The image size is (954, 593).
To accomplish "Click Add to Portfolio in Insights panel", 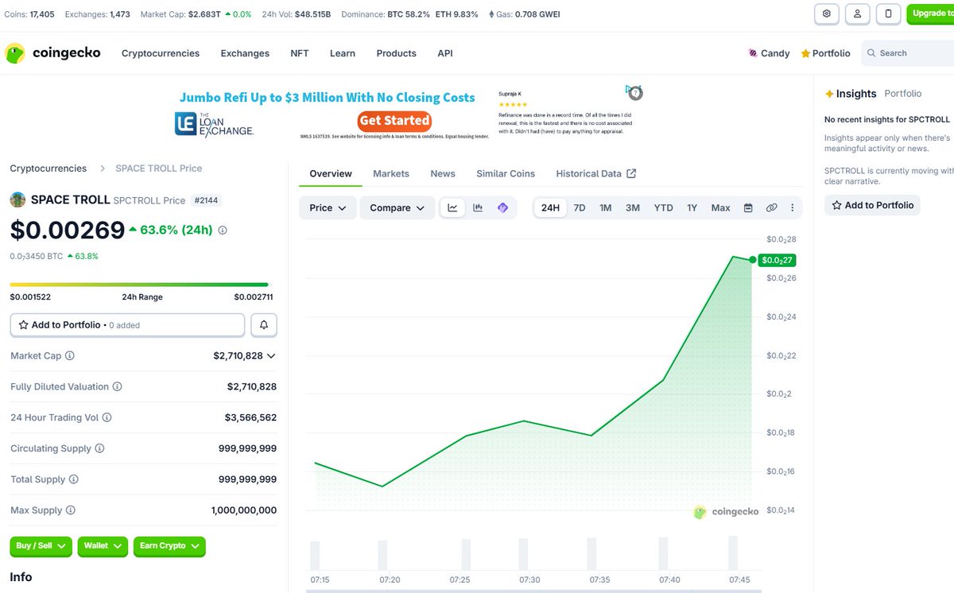I will tap(872, 205).
